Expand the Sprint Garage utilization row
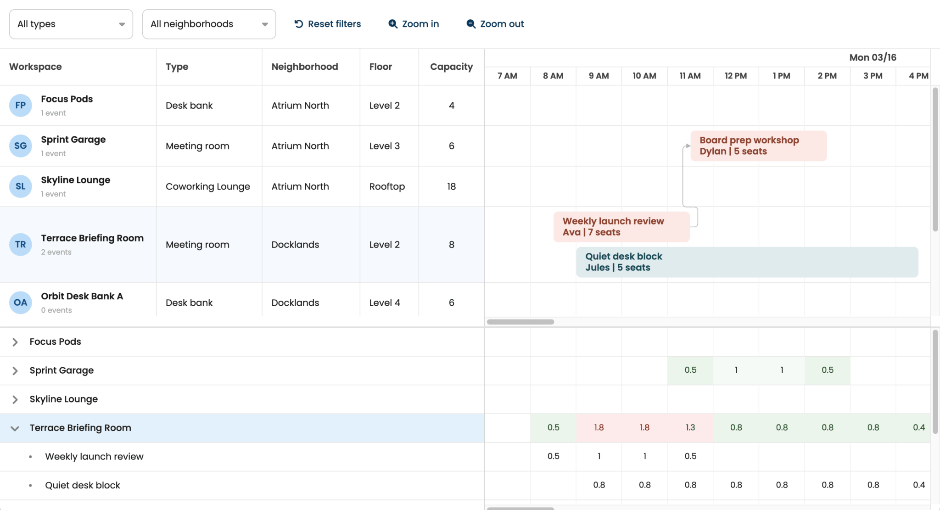This screenshot has height=510, width=940. click(x=15, y=371)
